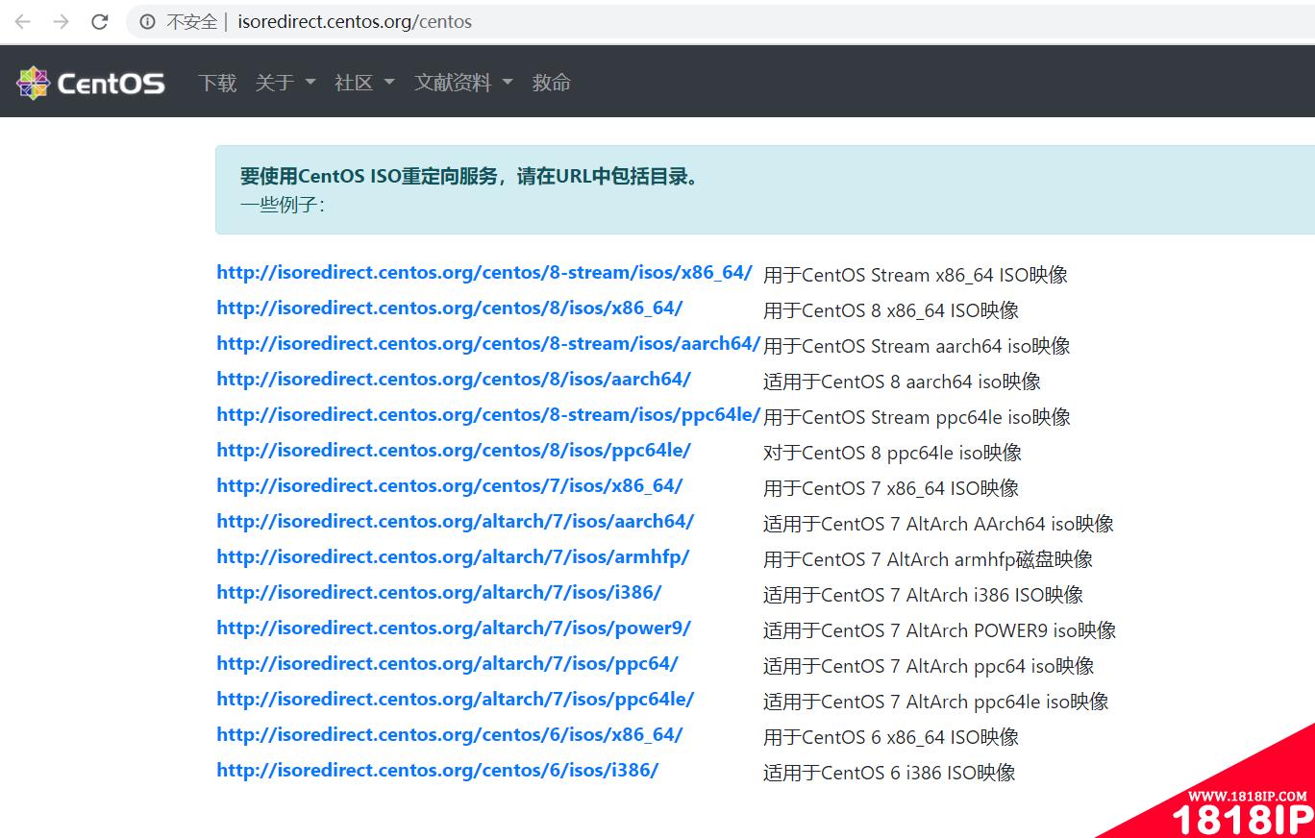Click the text 用于CentOS 7 x86_64 ISO映像
The height and width of the screenshot is (838, 1315).
(891, 488)
